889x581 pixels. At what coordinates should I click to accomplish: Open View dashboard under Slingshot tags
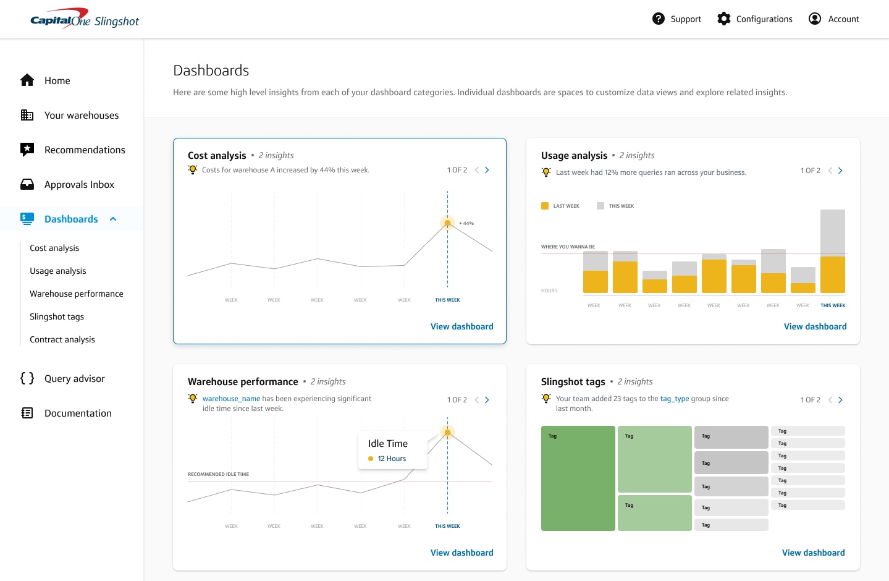813,552
